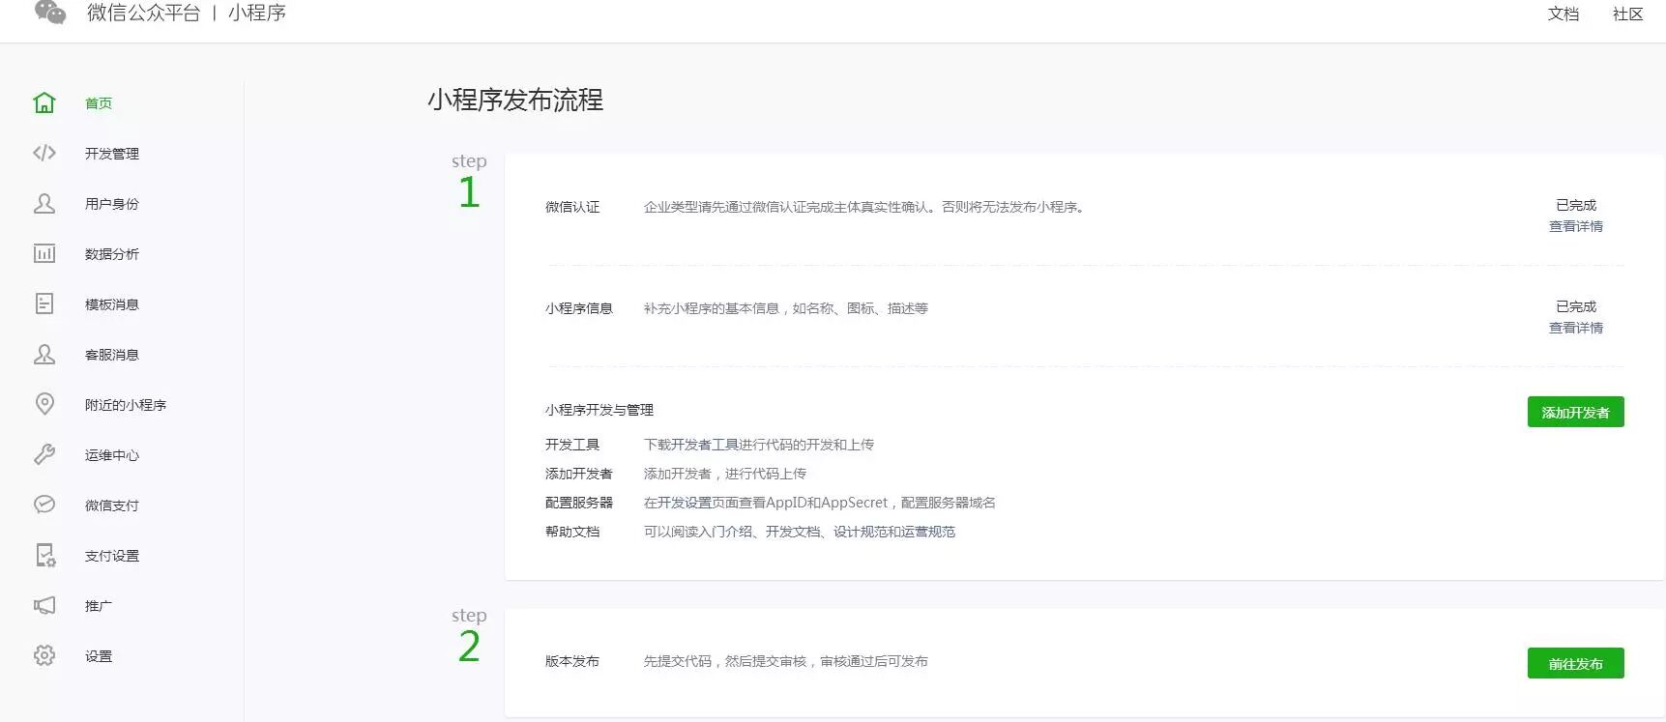Screen dimensions: 1666x722
Task: Open the 首页 menu item
Action: click(99, 103)
